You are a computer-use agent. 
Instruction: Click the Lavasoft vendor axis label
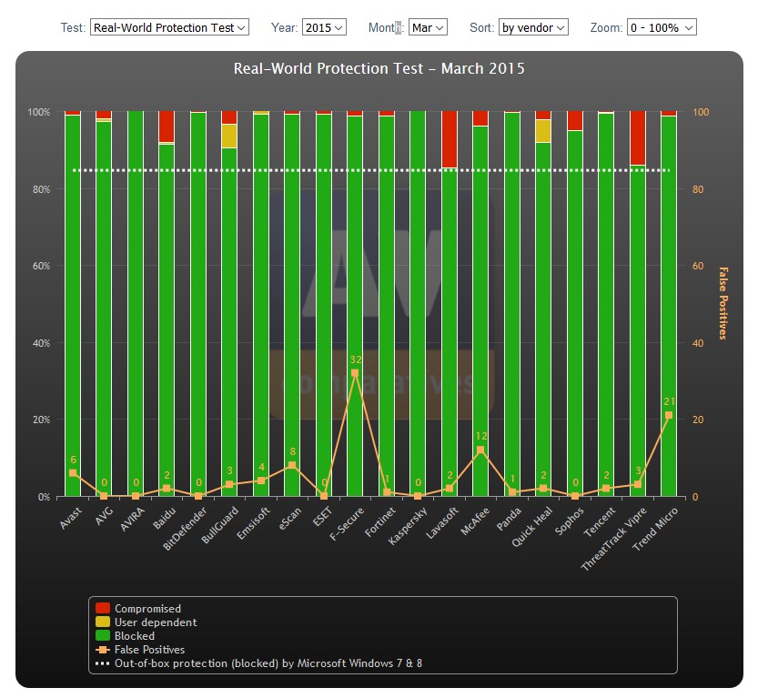coord(442,522)
